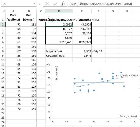The width and height of the screenshot is (140, 127).
Task: Click the 'Рост (дюймы)' header cell
Action: click(13, 18)
